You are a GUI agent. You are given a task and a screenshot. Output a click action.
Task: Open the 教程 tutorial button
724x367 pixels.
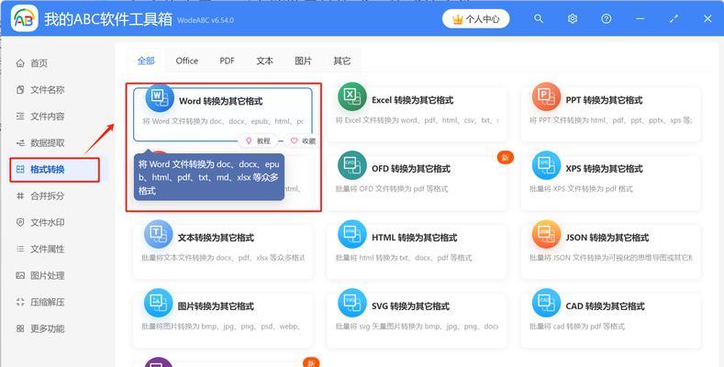(259, 140)
